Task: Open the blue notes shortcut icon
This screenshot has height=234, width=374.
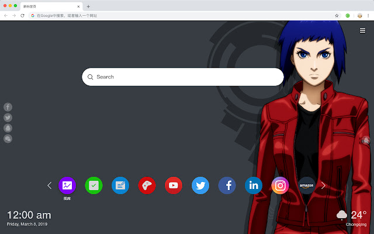Action: coord(120,185)
